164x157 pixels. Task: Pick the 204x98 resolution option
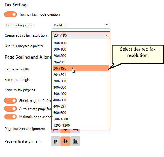(x=81, y=62)
